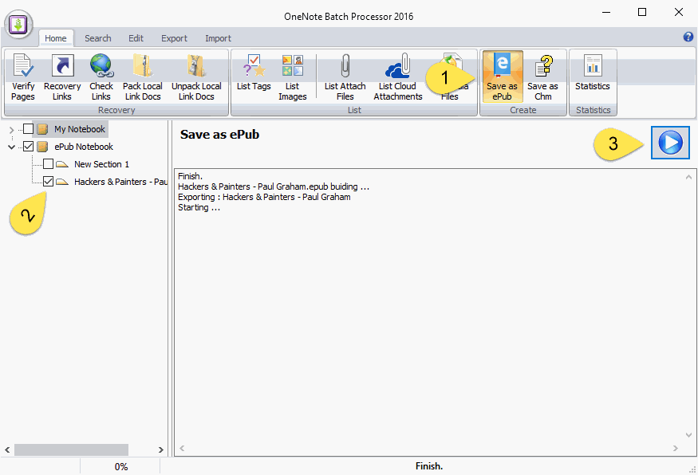Click the 'Exporting : Hackers & Painters' log line
The height and width of the screenshot is (475, 698).
tap(264, 197)
